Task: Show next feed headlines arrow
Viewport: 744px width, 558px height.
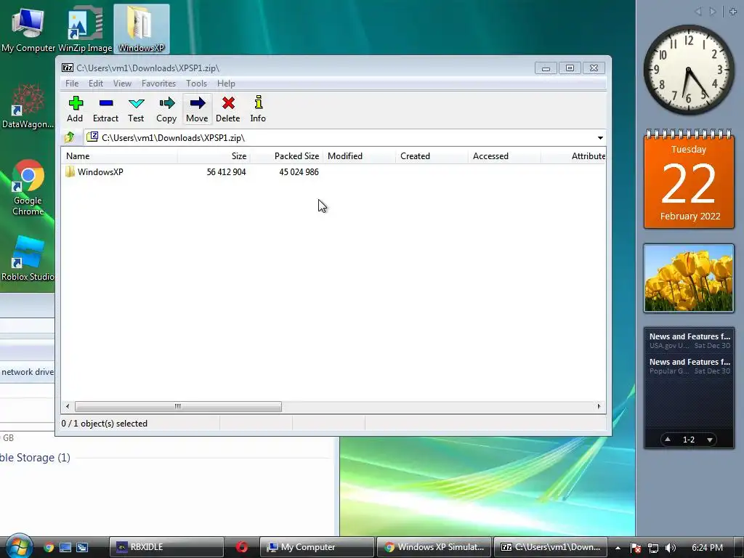Action: [x=710, y=440]
